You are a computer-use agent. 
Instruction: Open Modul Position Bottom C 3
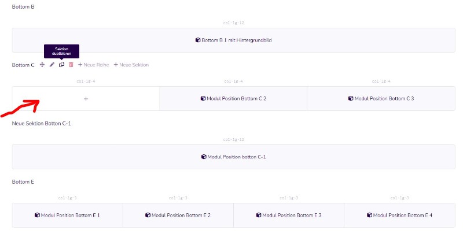tap(381, 98)
